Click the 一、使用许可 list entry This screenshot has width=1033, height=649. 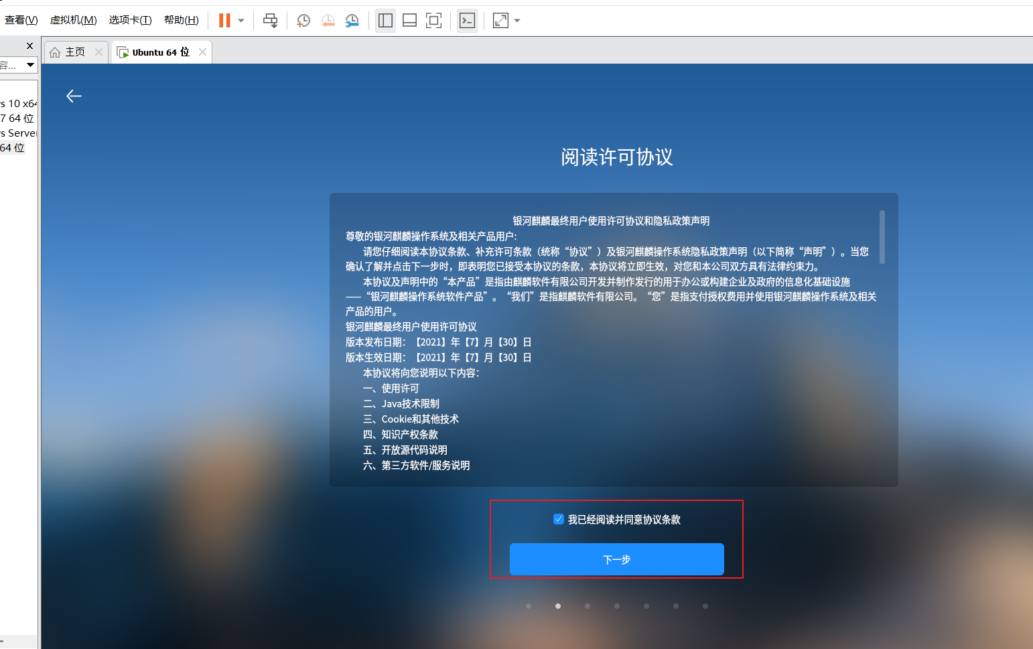coord(391,388)
